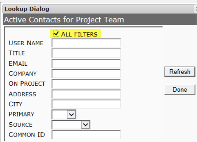Uncheck the All Filters checkbox

coord(56,34)
